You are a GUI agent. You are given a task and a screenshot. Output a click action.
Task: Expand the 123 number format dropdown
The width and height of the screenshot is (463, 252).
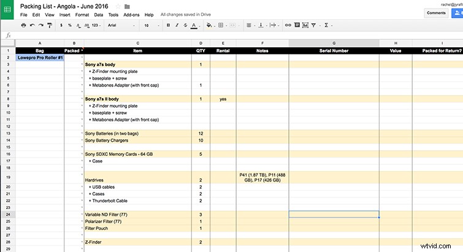pos(96,26)
